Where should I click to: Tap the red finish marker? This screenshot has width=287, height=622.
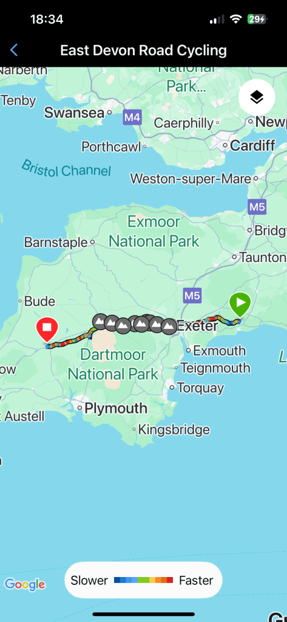47,330
